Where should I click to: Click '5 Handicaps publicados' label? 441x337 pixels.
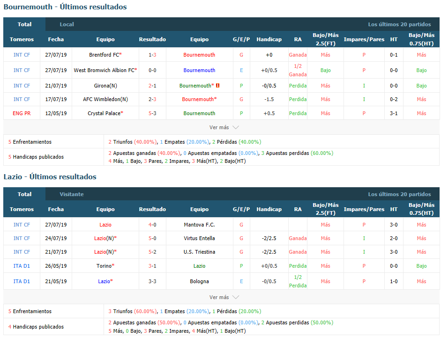click(36, 157)
